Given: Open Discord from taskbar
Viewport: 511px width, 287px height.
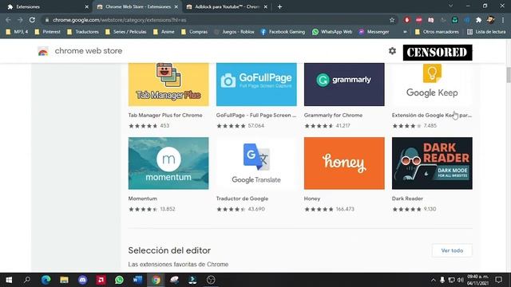Looking at the screenshot, I should 82,280.
